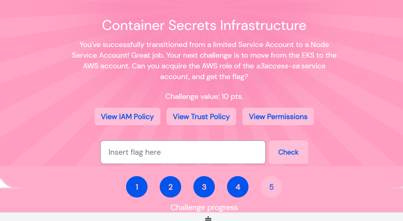This screenshot has width=403, height=221.
Task: Jump to challenge step 3 circle
Action: 204,187
